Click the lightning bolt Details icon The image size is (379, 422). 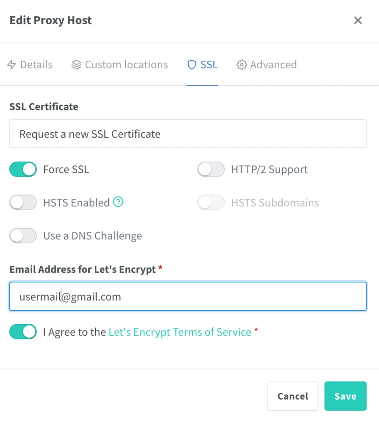12,64
